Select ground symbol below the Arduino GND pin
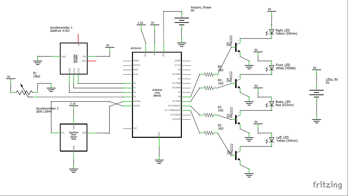The width and height of the screenshot is (348, 196). tap(159, 161)
